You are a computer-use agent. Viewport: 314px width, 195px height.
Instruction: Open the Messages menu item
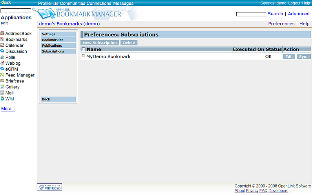[123, 3]
